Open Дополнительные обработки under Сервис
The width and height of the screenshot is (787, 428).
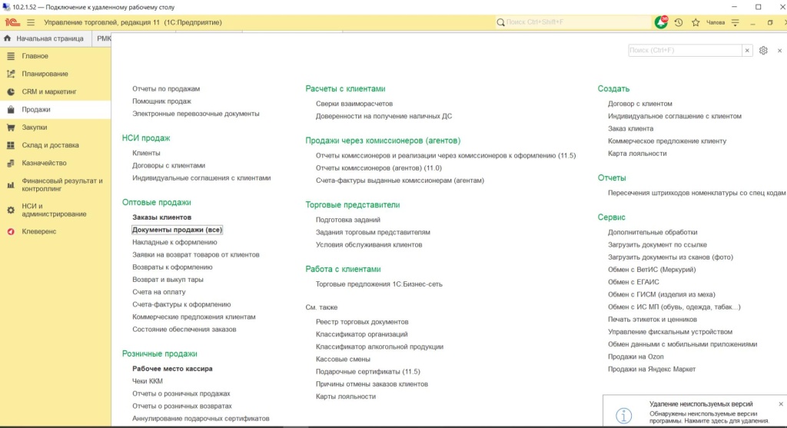pos(653,232)
